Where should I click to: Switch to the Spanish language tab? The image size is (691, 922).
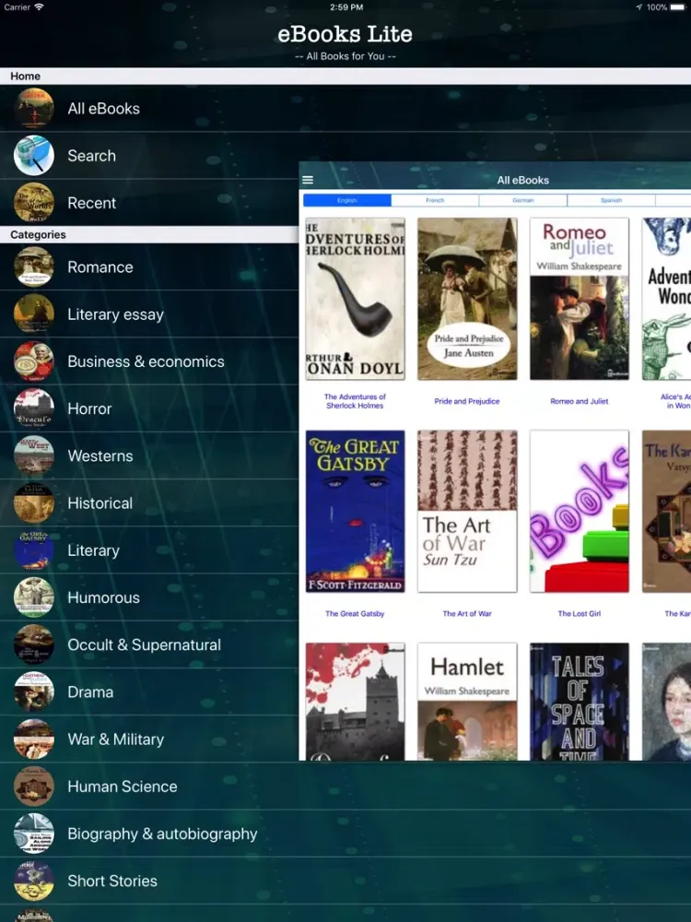611,200
